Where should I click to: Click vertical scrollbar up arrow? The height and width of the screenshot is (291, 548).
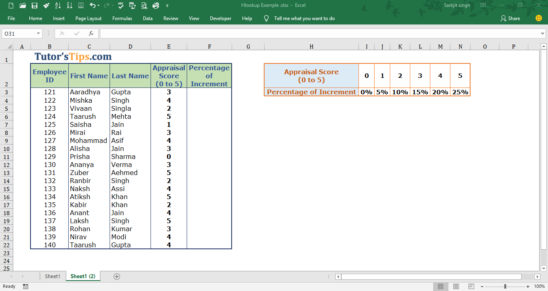click(544, 46)
